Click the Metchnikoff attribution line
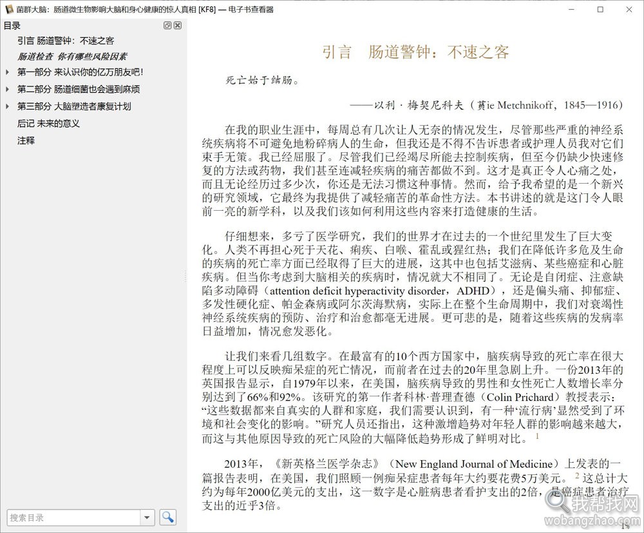The image size is (644, 533). coord(486,105)
